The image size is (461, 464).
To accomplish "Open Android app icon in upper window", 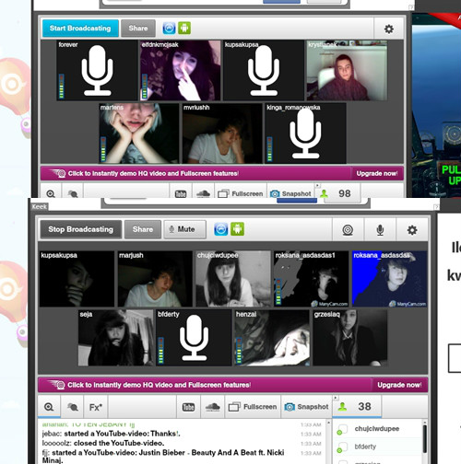I will coord(184,29).
